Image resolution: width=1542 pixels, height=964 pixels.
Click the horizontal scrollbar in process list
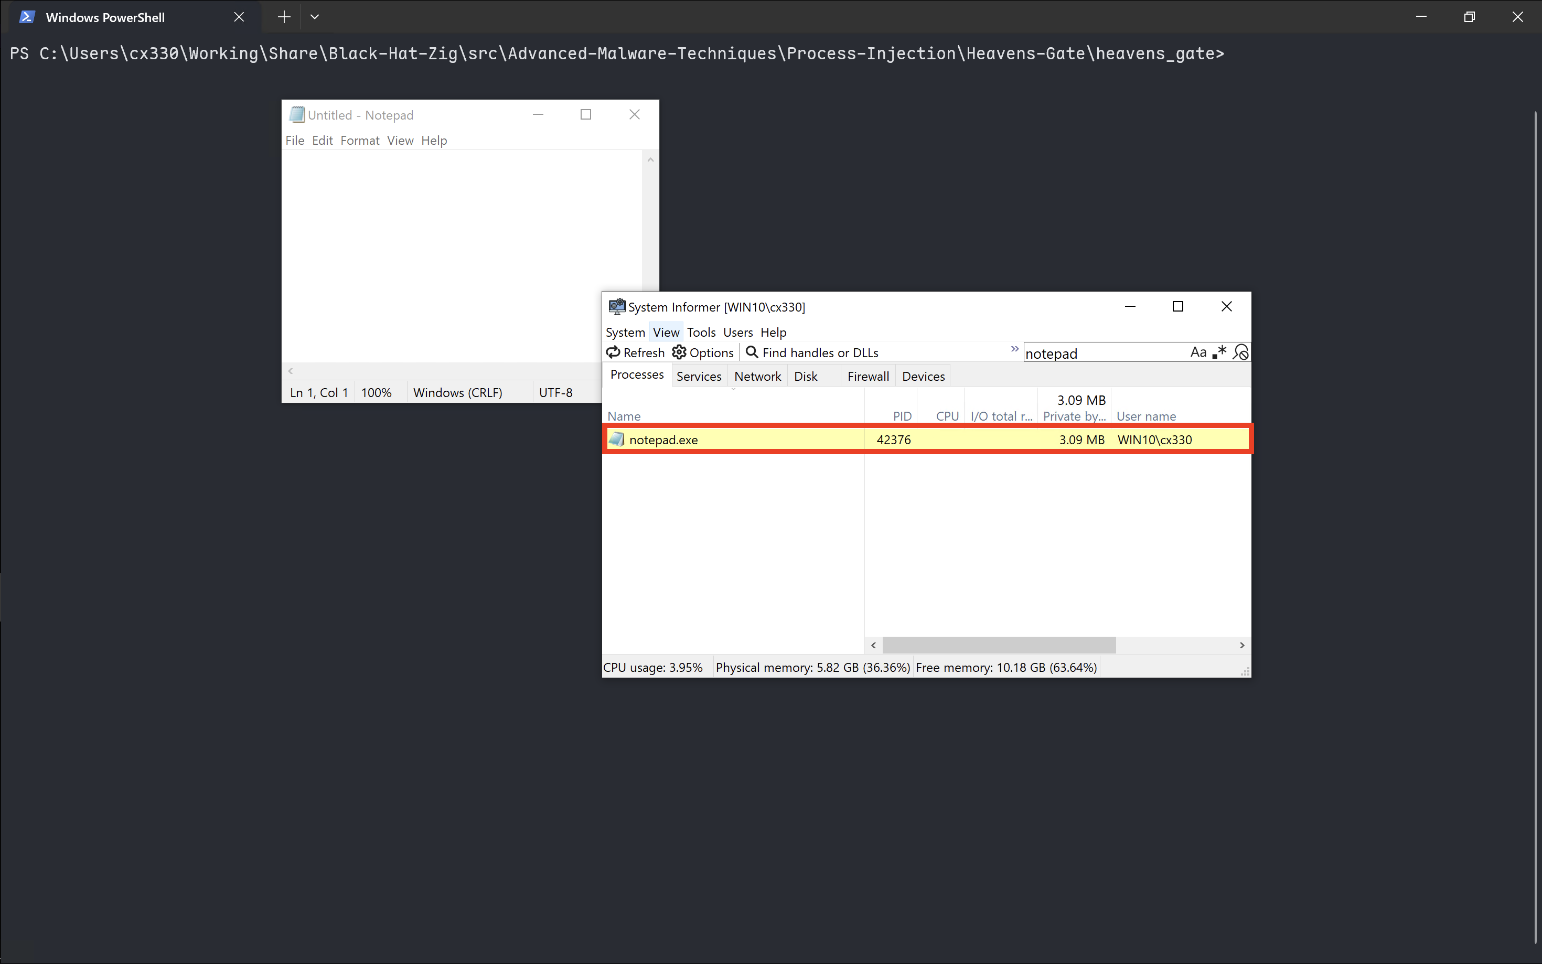(x=999, y=645)
